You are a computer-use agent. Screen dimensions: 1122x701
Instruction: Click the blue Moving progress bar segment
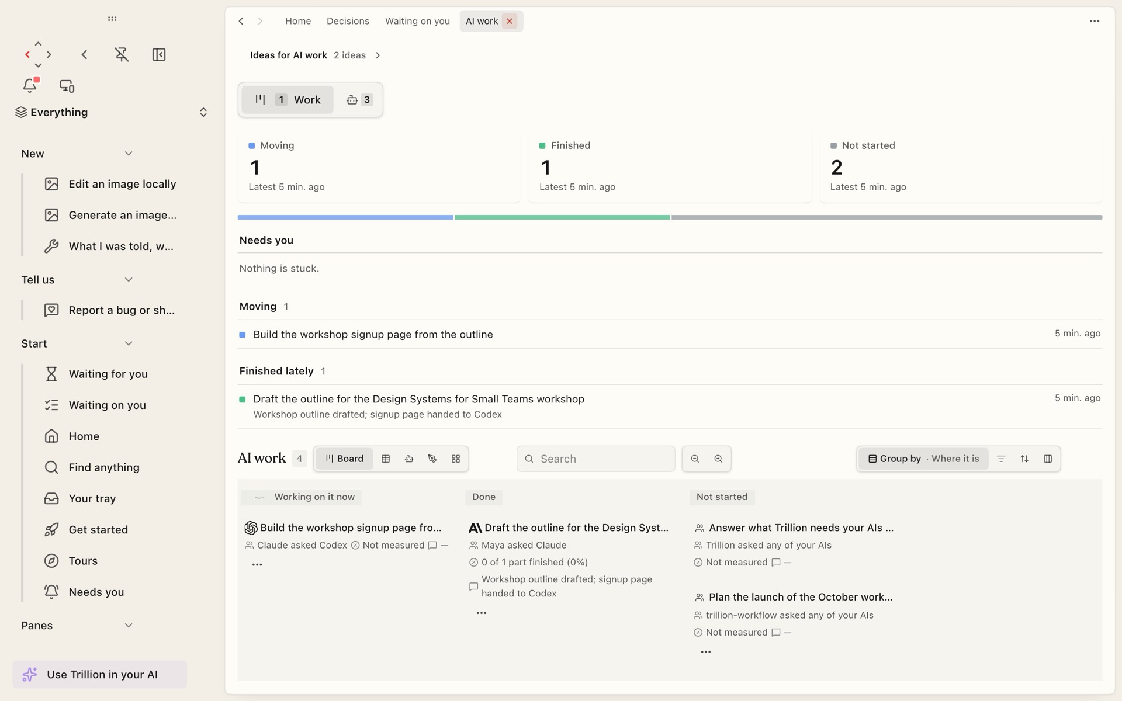point(345,217)
